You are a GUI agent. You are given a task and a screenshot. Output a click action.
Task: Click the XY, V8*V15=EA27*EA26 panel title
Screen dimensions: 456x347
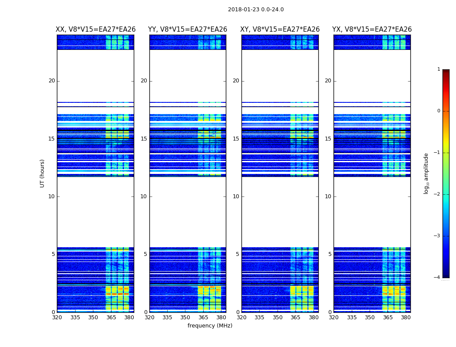280,29
